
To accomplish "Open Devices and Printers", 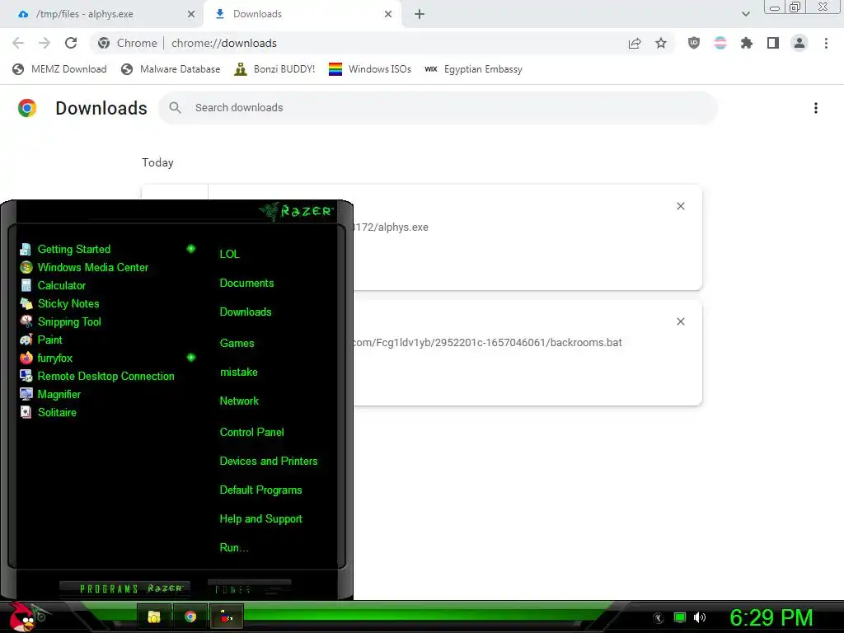I will click(269, 462).
